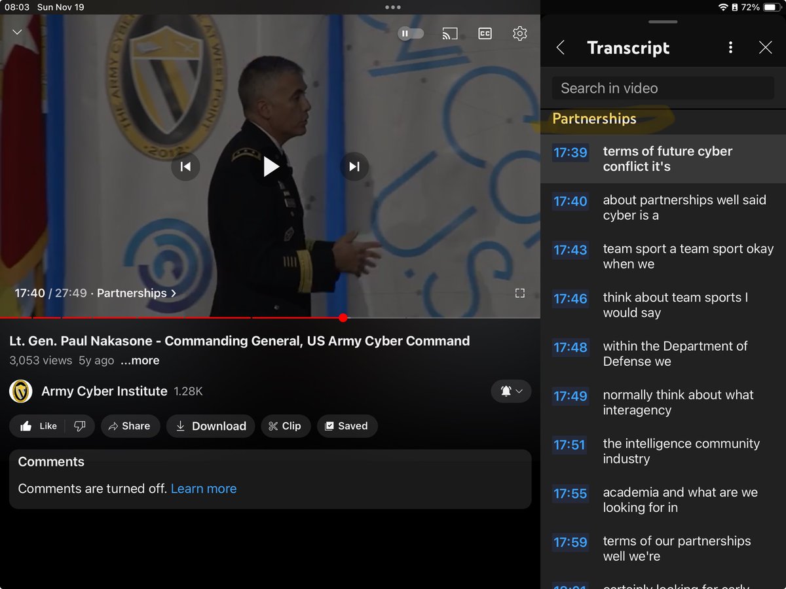This screenshot has height=589, width=786.
Task: Tap the Wi-Fi icon in the status bar
Action: coord(723,7)
